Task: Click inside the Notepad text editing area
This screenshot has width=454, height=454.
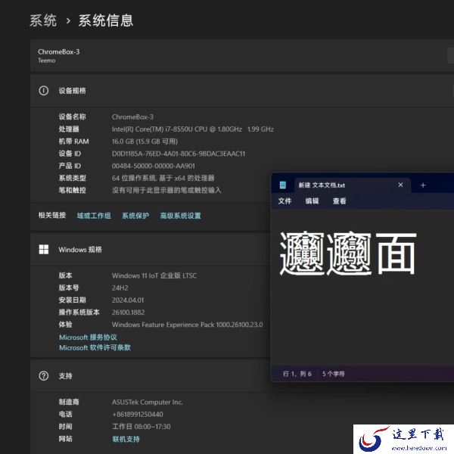Action: (x=362, y=287)
